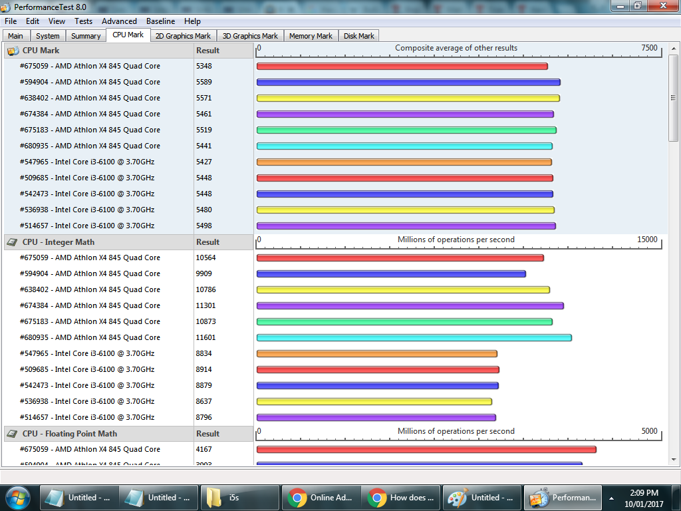681x511 pixels.
Task: Click the CPU - Floating Point Math Result header
Action: pos(223,434)
